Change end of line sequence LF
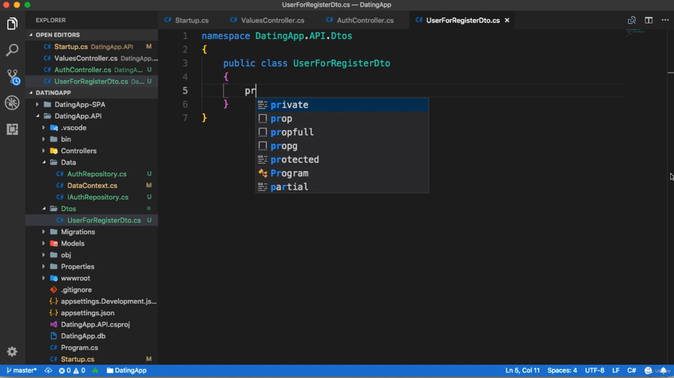The image size is (674, 378). click(x=615, y=371)
